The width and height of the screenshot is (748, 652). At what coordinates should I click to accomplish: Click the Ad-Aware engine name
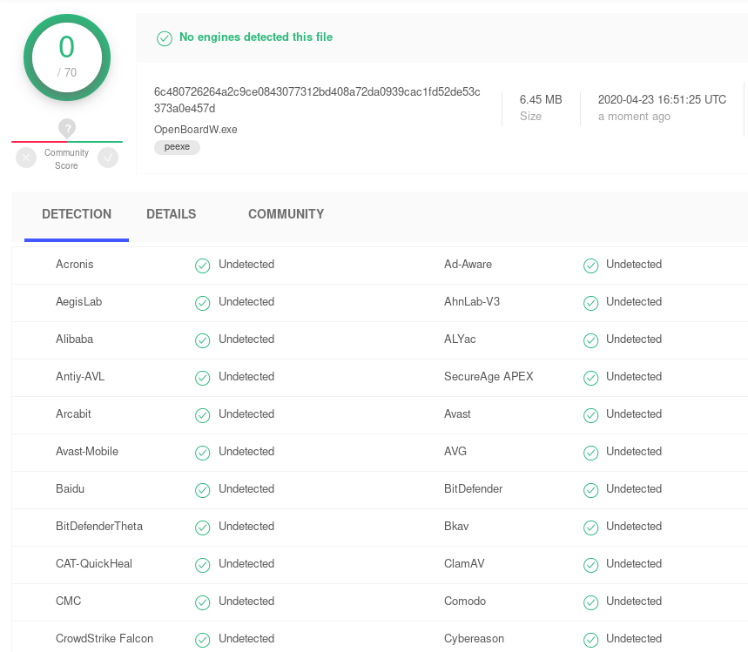[468, 265]
